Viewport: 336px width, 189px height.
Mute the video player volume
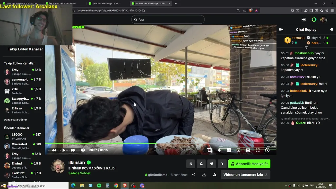(x=83, y=150)
